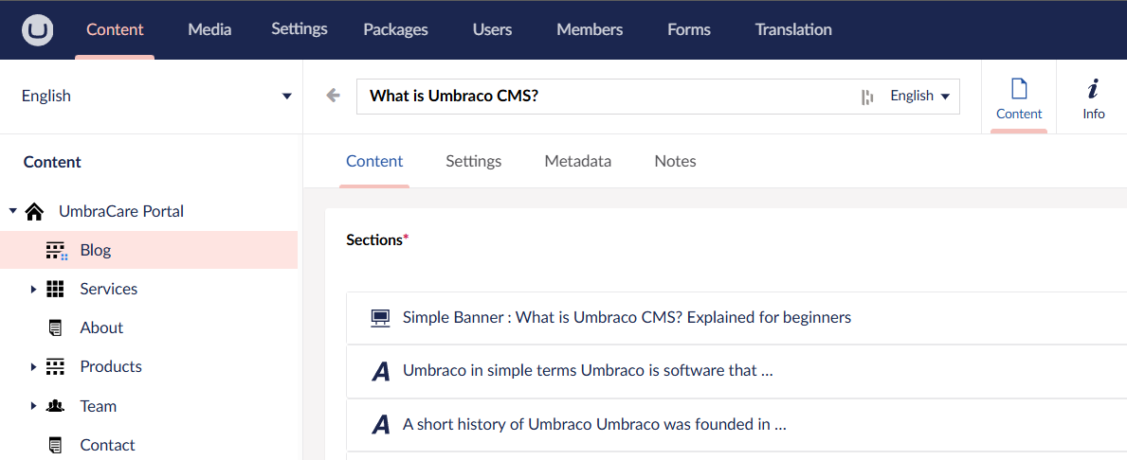Switch to the Content editor tab
Viewport: 1127px width, 460px height.
374,162
